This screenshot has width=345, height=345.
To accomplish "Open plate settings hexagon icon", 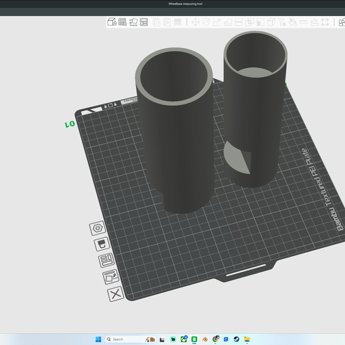I will click(98, 228).
